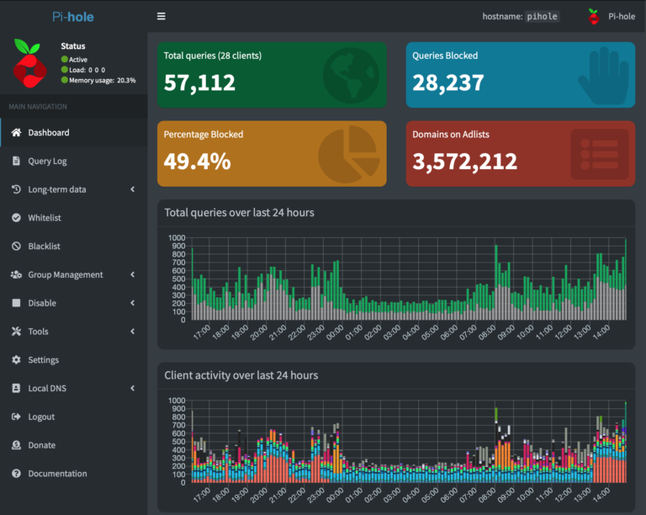The width and height of the screenshot is (646, 515).
Task: Click the Query Log file icon
Action: [x=16, y=161]
